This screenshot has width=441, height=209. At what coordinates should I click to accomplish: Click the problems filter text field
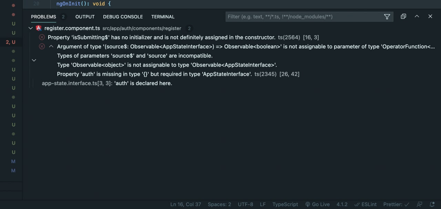(x=303, y=16)
